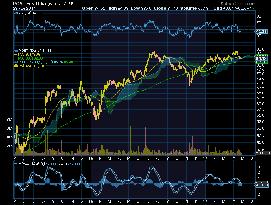This screenshot has height=205, width=271.
Task: Click the 90 RSI axis label
Action: click(x=259, y=17)
